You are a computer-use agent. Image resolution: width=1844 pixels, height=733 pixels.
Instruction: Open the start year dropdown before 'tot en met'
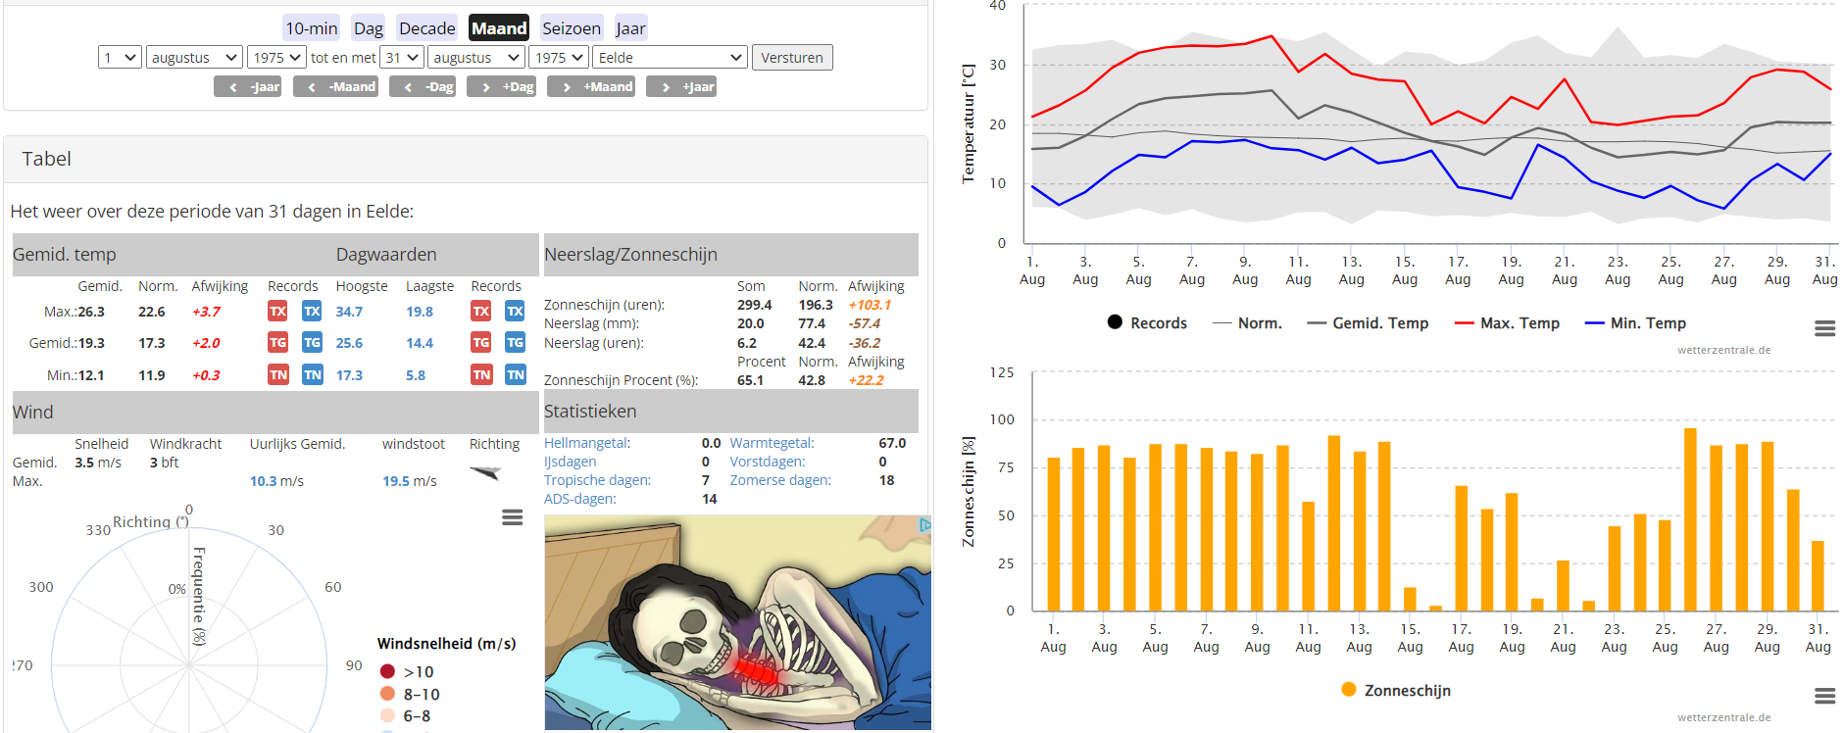(x=276, y=58)
